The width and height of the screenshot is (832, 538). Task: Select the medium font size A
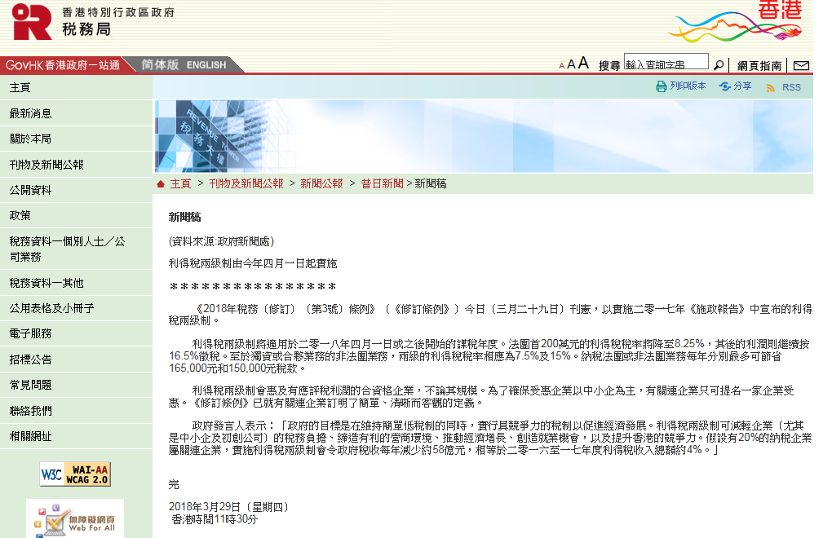(571, 64)
